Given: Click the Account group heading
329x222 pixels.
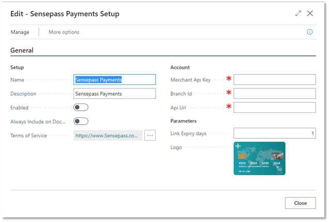Looking at the screenshot, I should tap(180, 67).
